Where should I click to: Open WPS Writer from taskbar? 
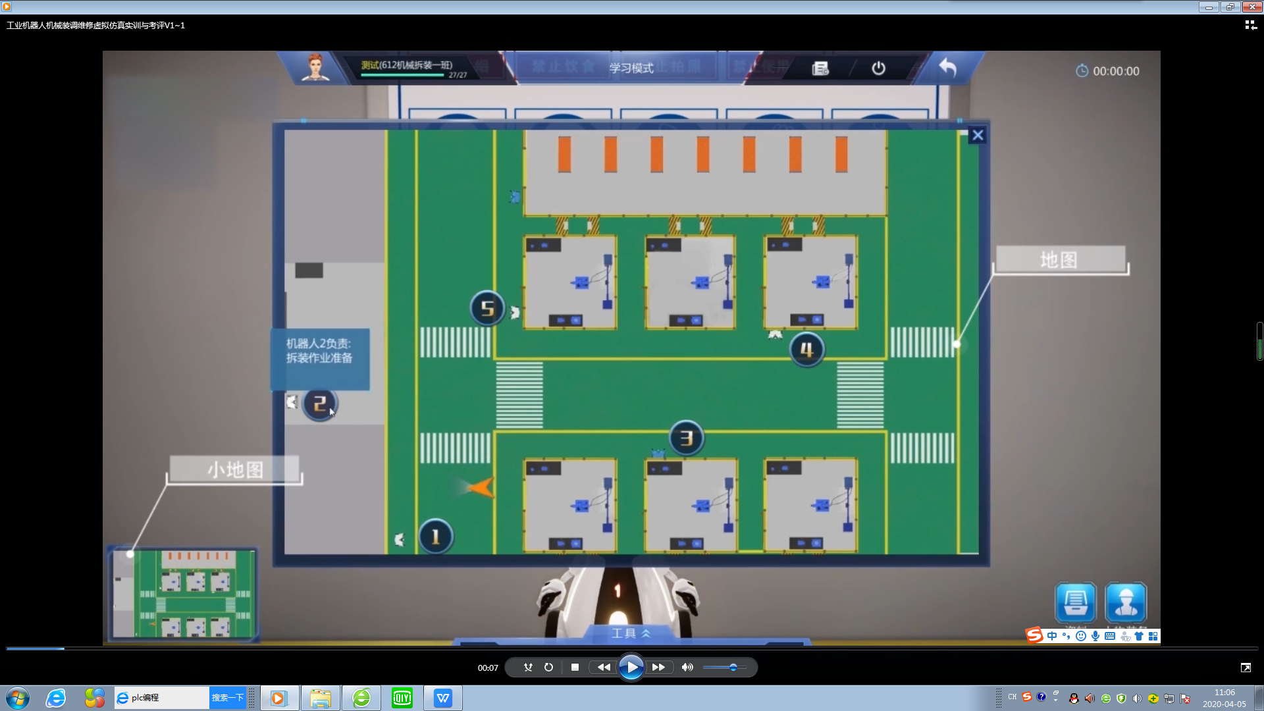pyautogui.click(x=443, y=698)
